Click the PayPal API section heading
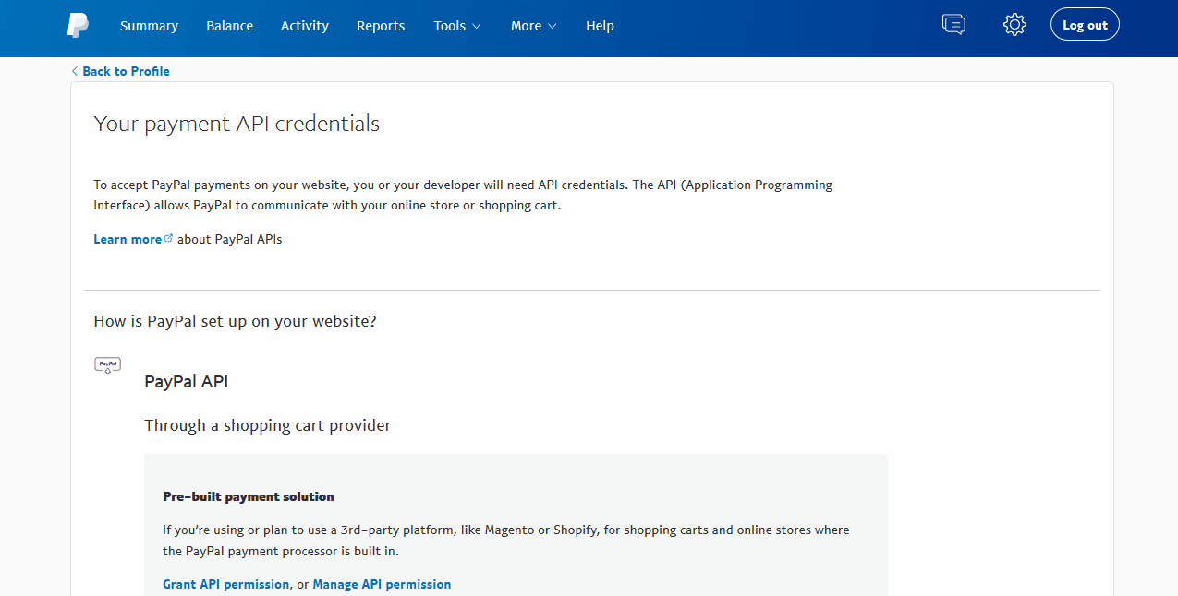Viewport: 1178px width, 596px height. [186, 381]
